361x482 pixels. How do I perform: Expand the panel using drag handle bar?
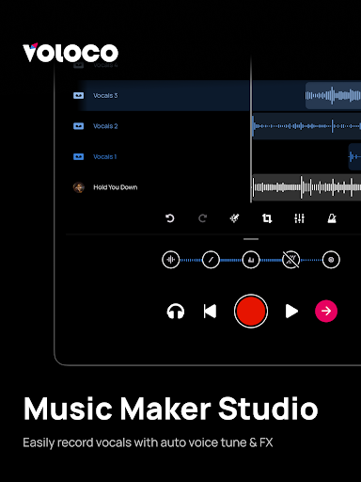pos(251,239)
